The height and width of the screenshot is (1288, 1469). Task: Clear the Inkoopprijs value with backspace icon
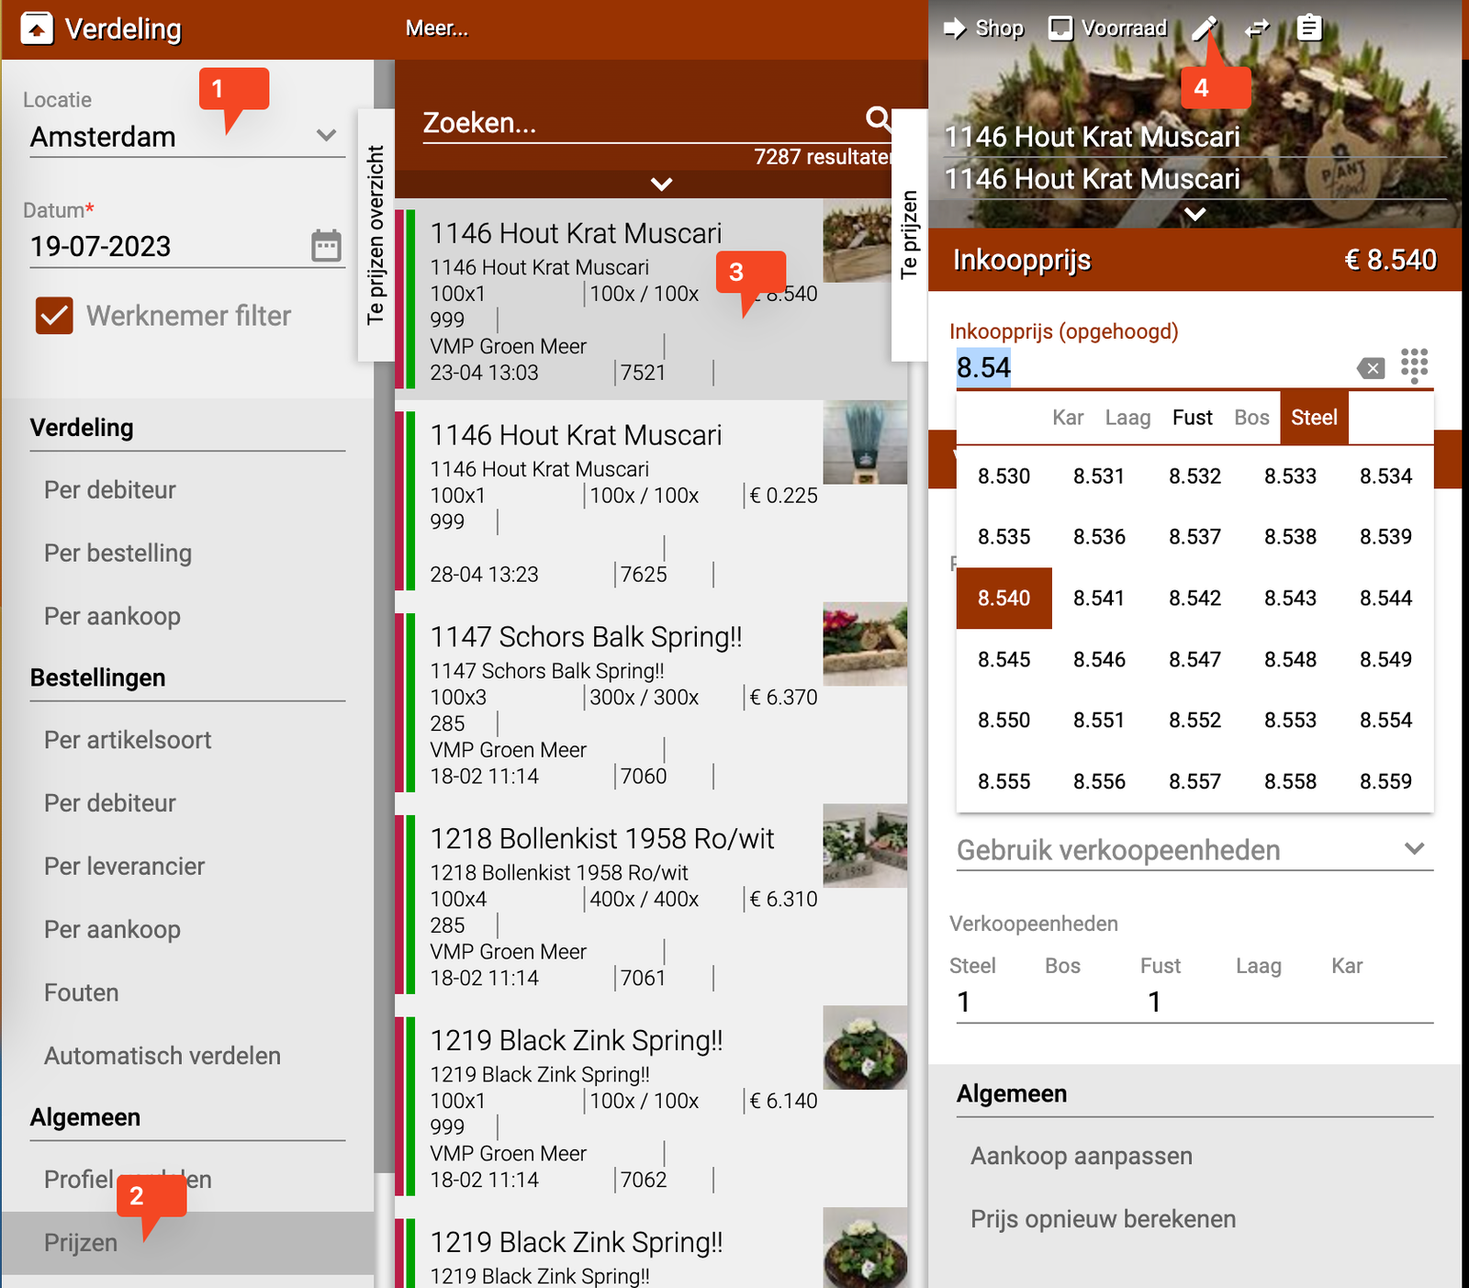pos(1371,368)
